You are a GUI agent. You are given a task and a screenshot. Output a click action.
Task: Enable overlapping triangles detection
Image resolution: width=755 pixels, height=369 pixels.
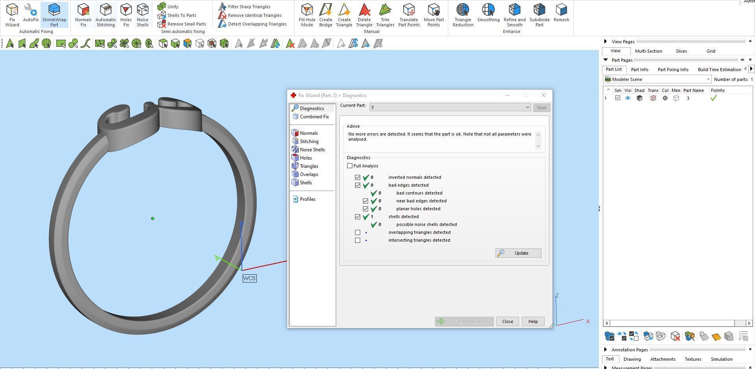[357, 232]
